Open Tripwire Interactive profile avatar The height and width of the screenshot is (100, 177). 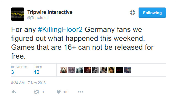(18, 14)
